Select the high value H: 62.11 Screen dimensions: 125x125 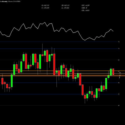(65, 5)
